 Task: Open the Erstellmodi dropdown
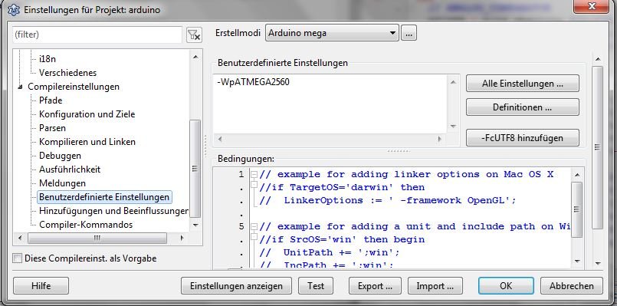click(x=332, y=33)
